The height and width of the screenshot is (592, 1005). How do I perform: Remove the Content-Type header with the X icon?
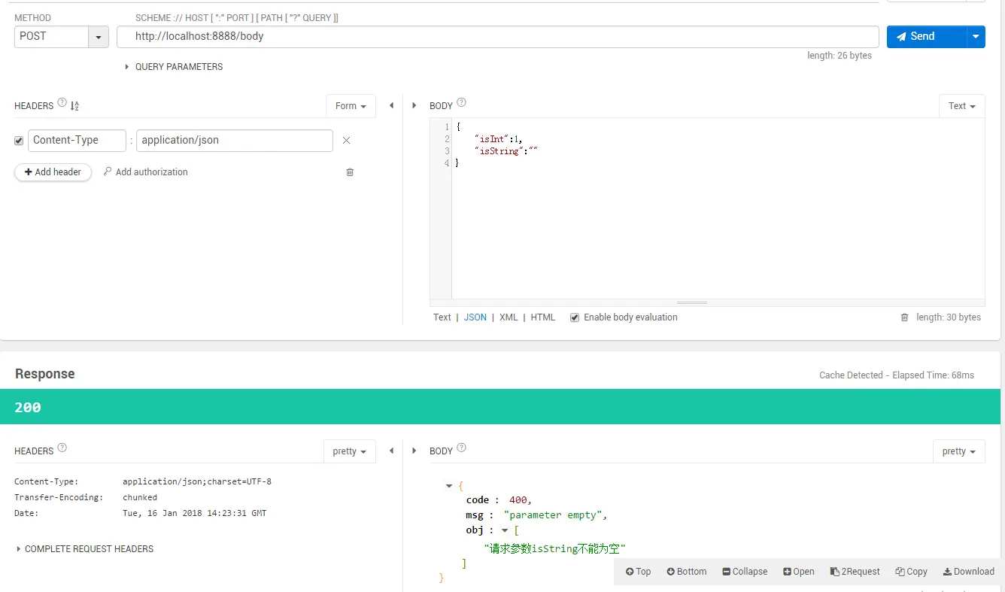(347, 141)
